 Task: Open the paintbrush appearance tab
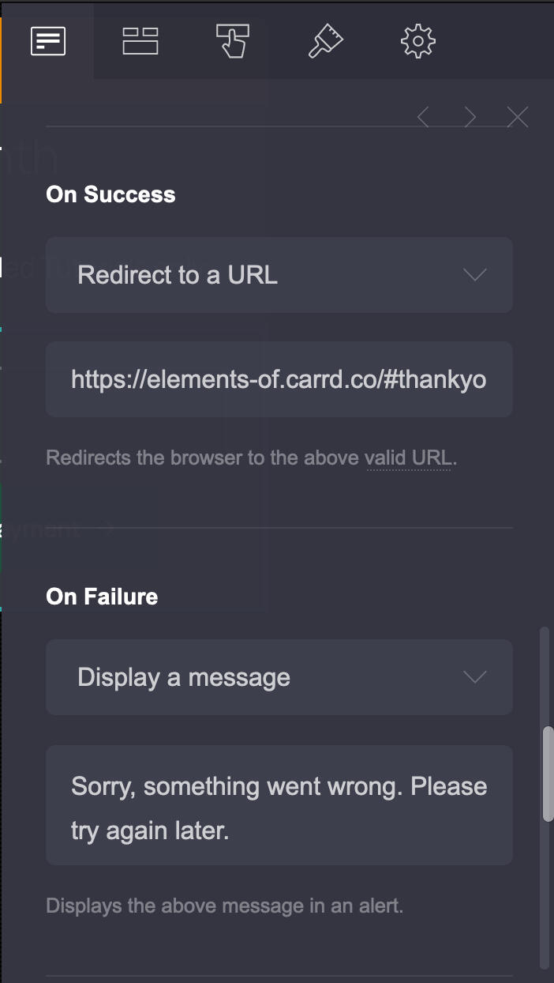[325, 40]
